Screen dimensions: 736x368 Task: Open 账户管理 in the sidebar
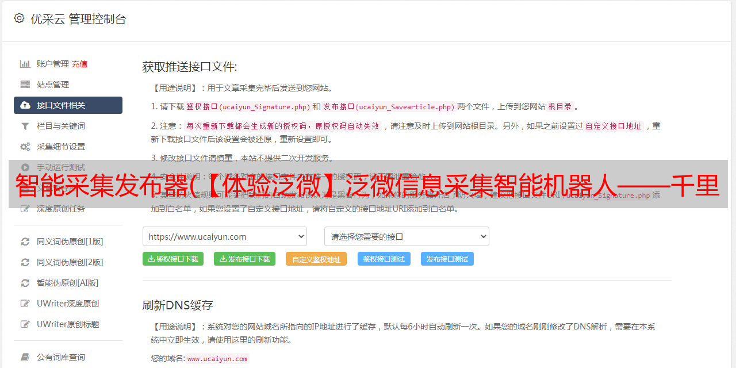click(x=53, y=64)
